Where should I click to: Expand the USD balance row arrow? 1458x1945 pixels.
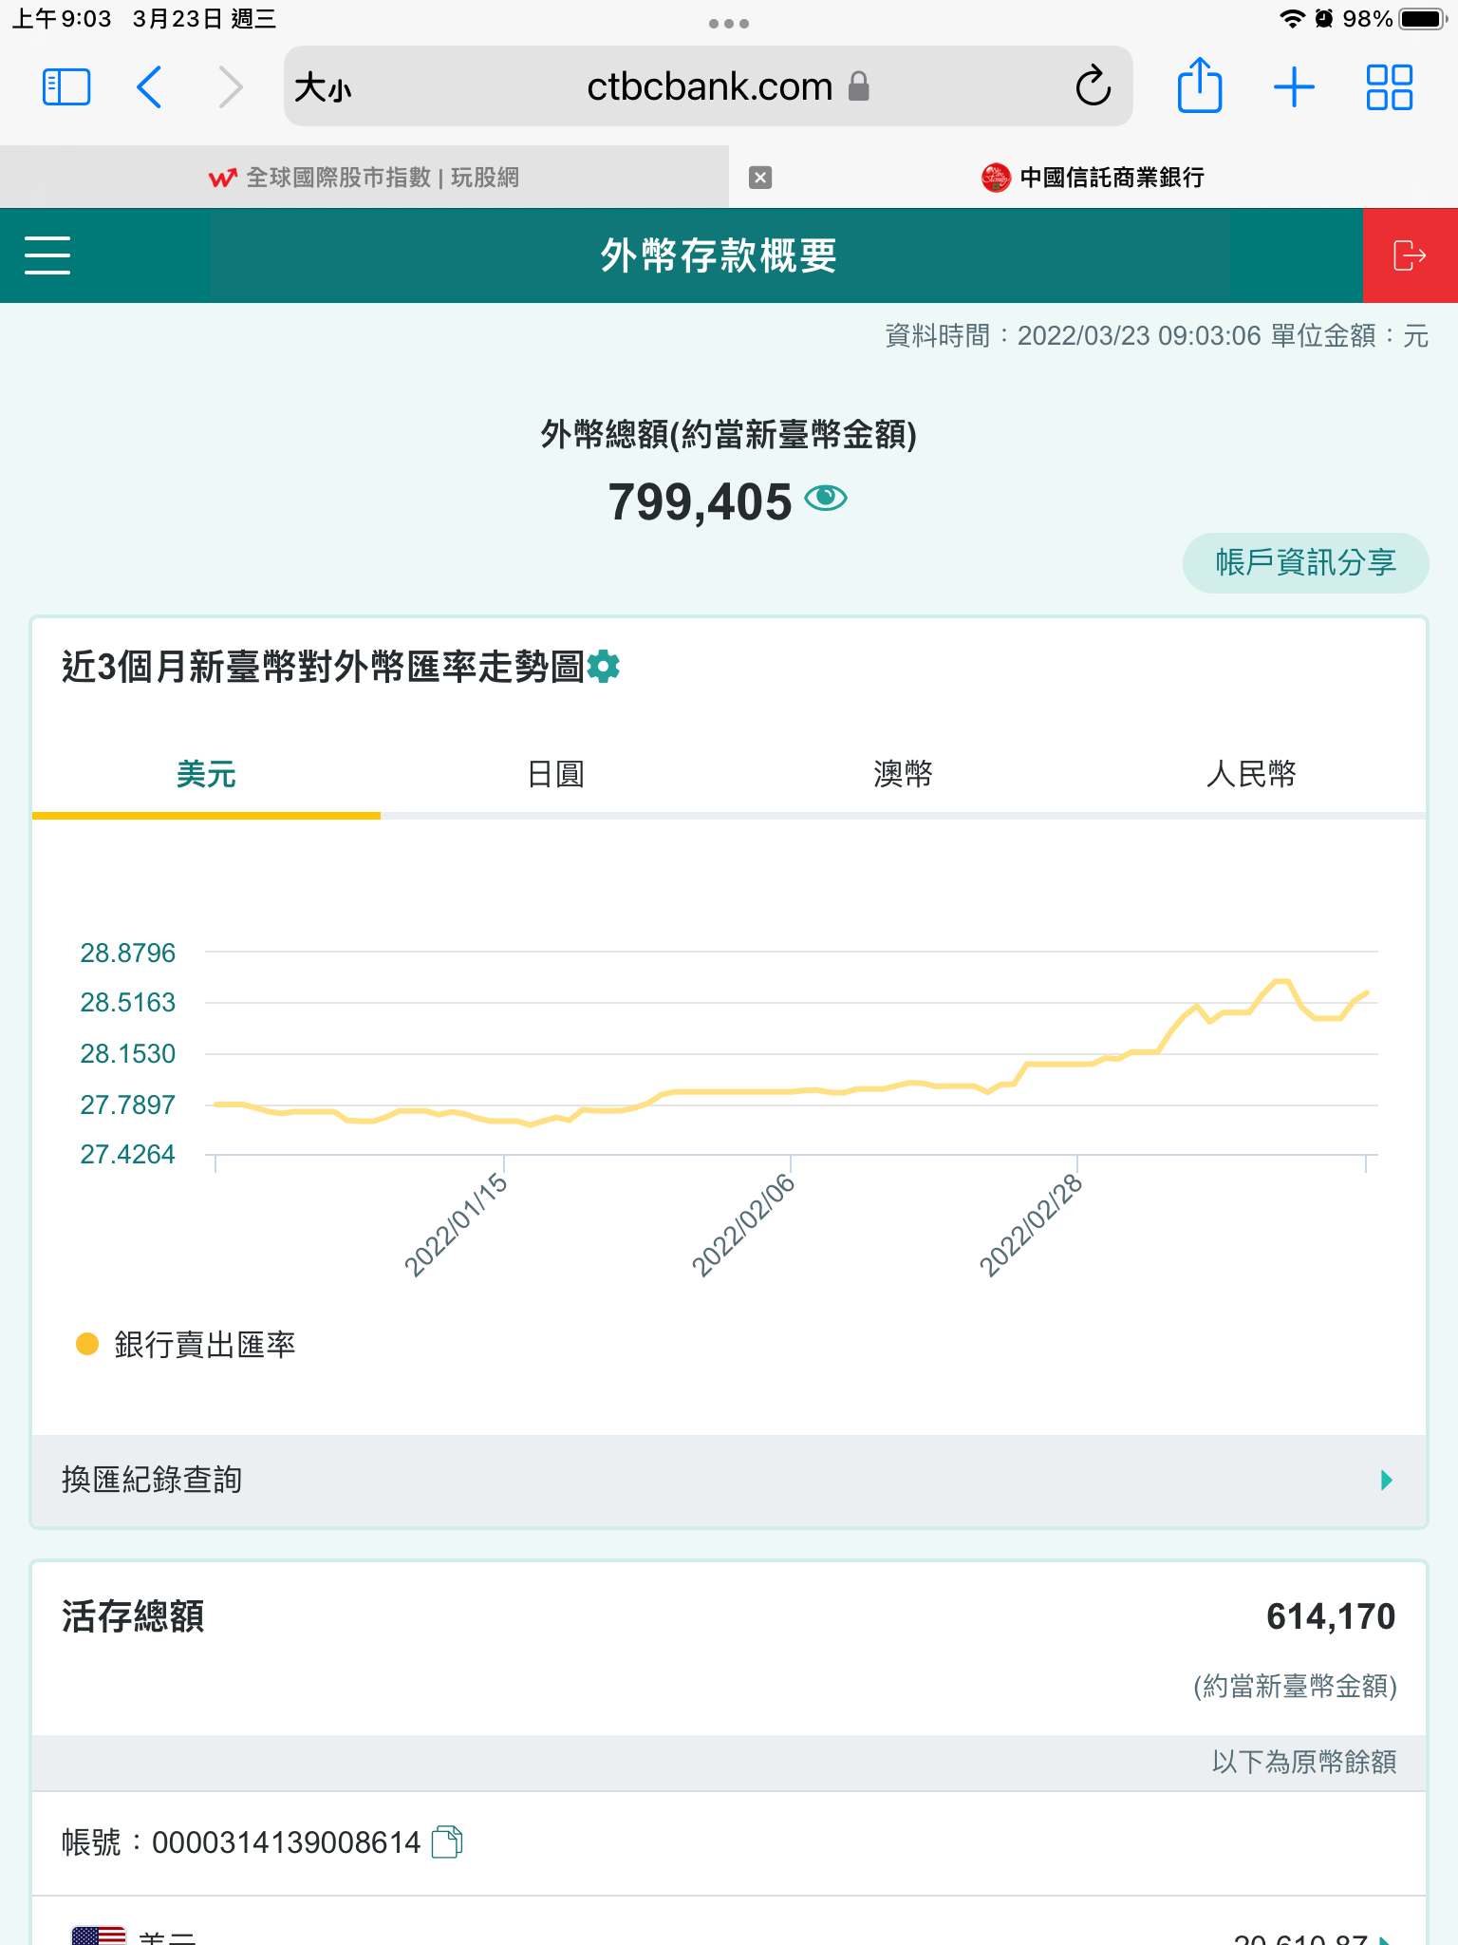pyautogui.click(x=1386, y=1937)
